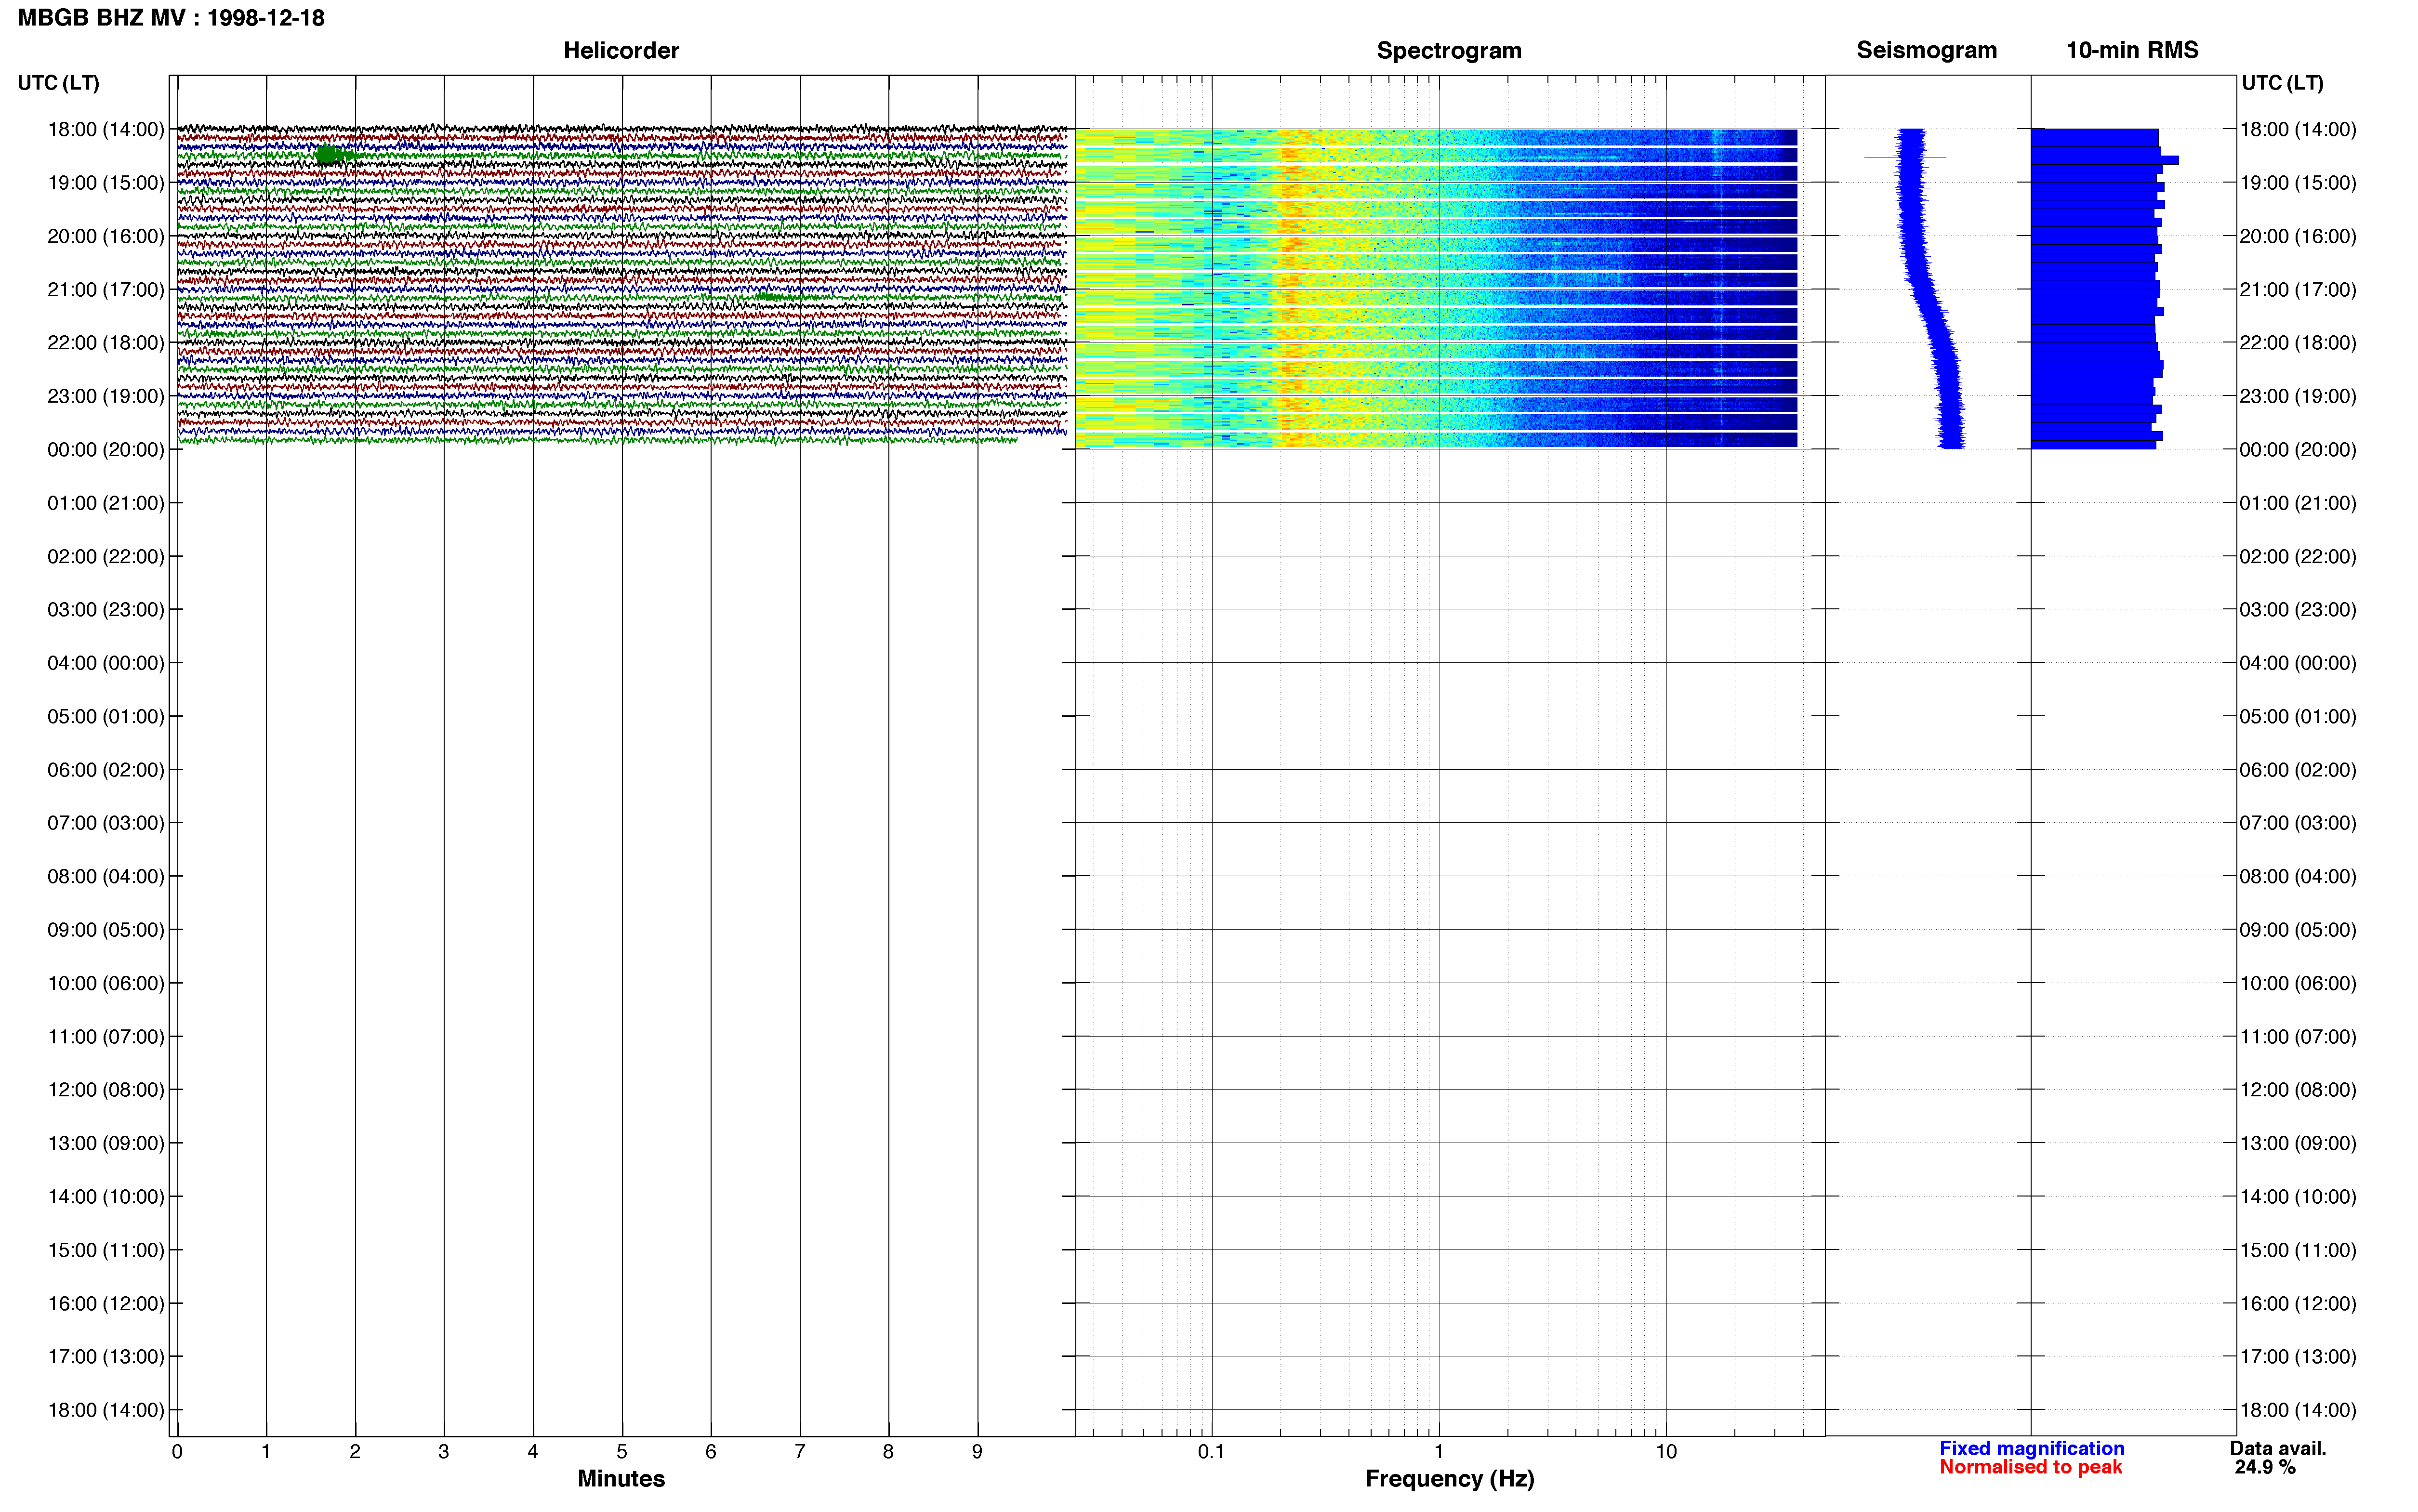Click right axis label 15:00 (11:00)
Viewport: 2418px width, 1512px height.
point(2298,1250)
